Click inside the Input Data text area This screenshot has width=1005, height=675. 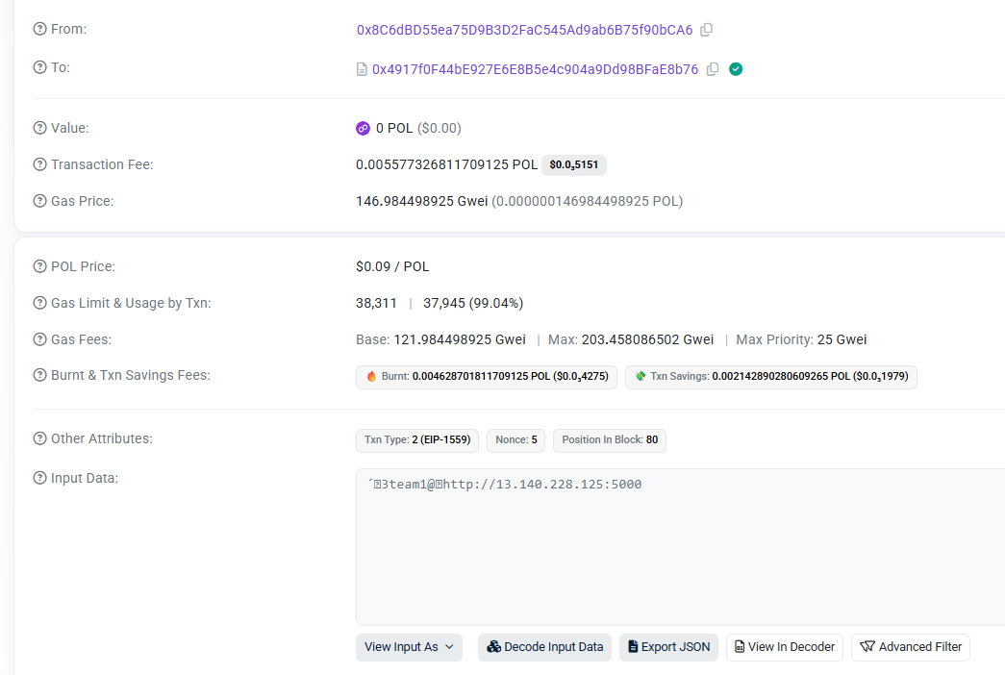click(680, 547)
